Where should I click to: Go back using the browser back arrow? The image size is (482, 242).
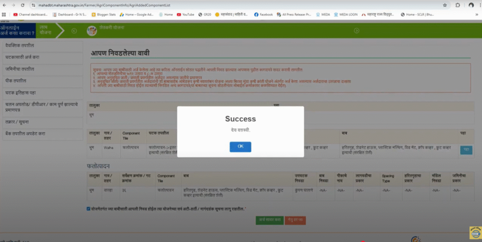pos(4,5)
